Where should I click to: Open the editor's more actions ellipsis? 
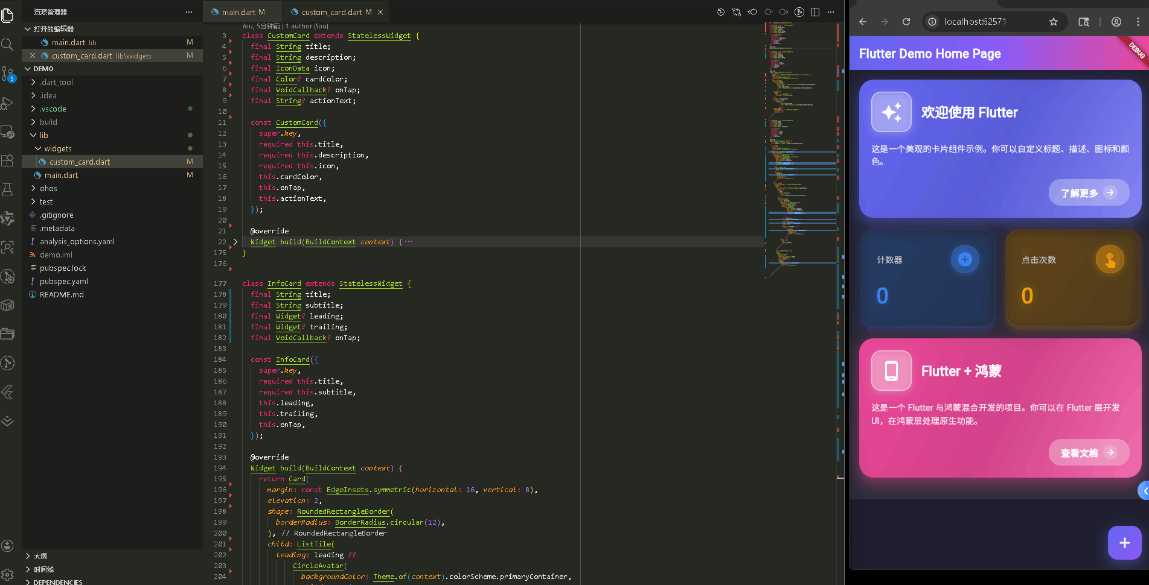[x=831, y=12]
